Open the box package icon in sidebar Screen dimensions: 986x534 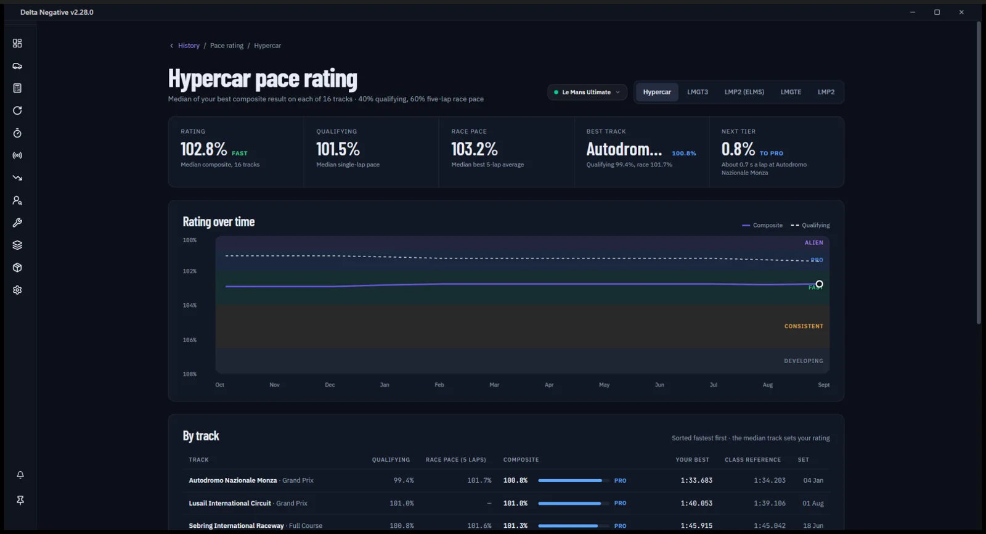tap(17, 268)
